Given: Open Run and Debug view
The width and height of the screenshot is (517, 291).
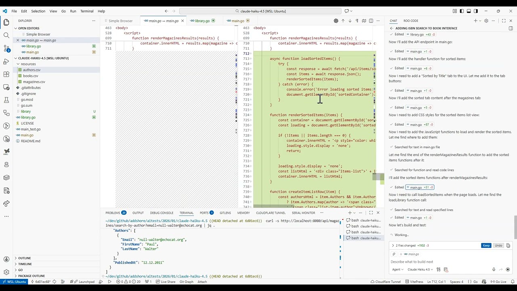Looking at the screenshot, I should [x=6, y=61].
